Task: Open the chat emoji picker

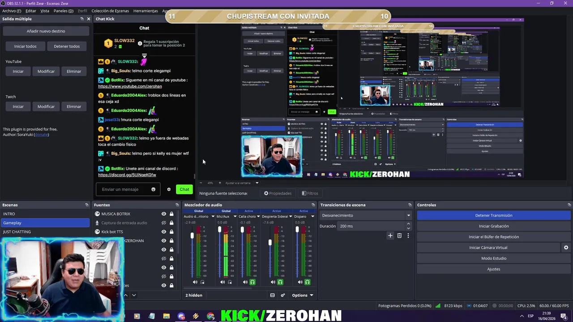Action: click(153, 189)
